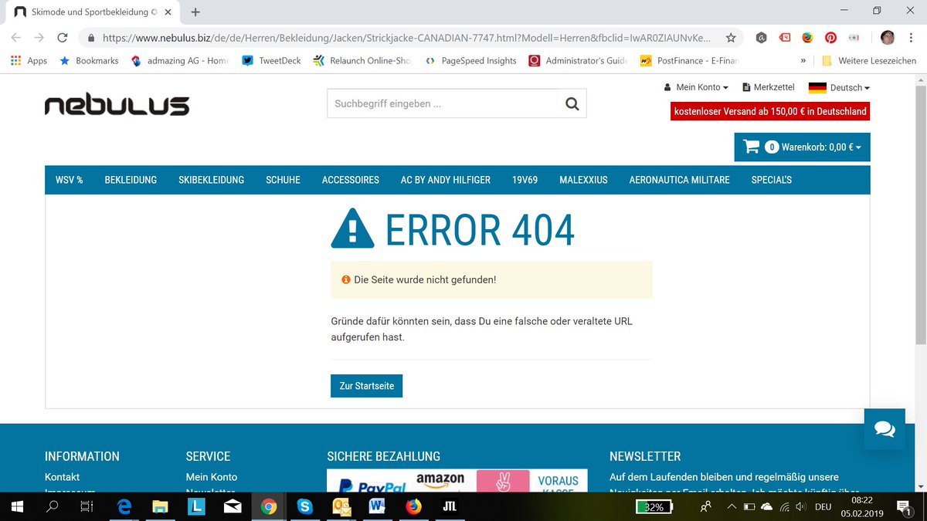Open the Apps shortcut in bookmarks bar
This screenshot has width=927, height=521.
(29, 60)
